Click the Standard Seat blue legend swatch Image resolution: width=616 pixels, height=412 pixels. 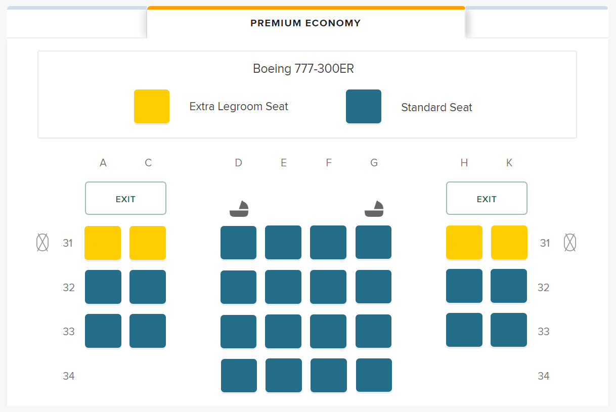click(x=364, y=106)
